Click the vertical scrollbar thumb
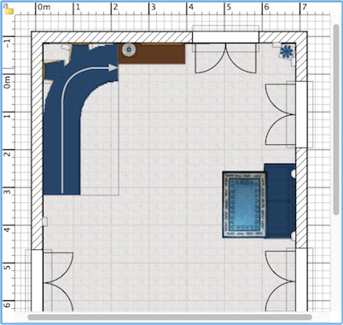 point(336,119)
